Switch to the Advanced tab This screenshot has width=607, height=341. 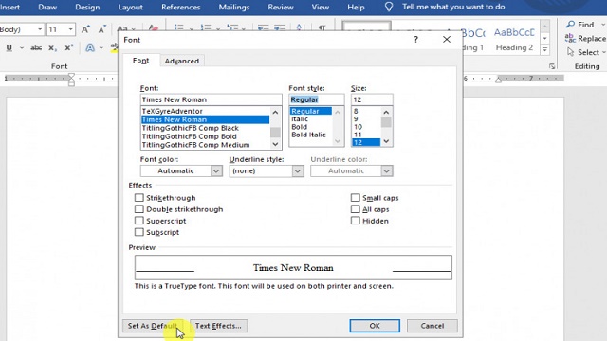tap(181, 61)
